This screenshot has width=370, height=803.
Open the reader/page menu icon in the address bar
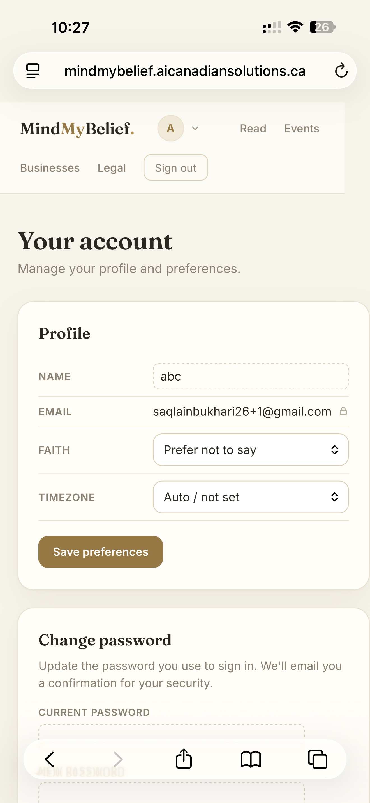(x=33, y=71)
